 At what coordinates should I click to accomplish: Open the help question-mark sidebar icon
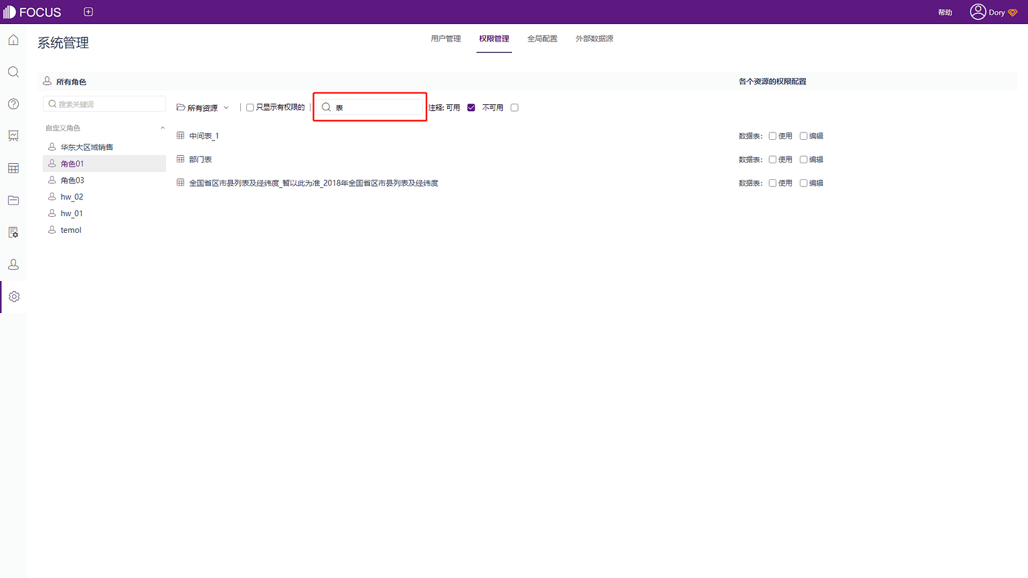click(x=13, y=104)
